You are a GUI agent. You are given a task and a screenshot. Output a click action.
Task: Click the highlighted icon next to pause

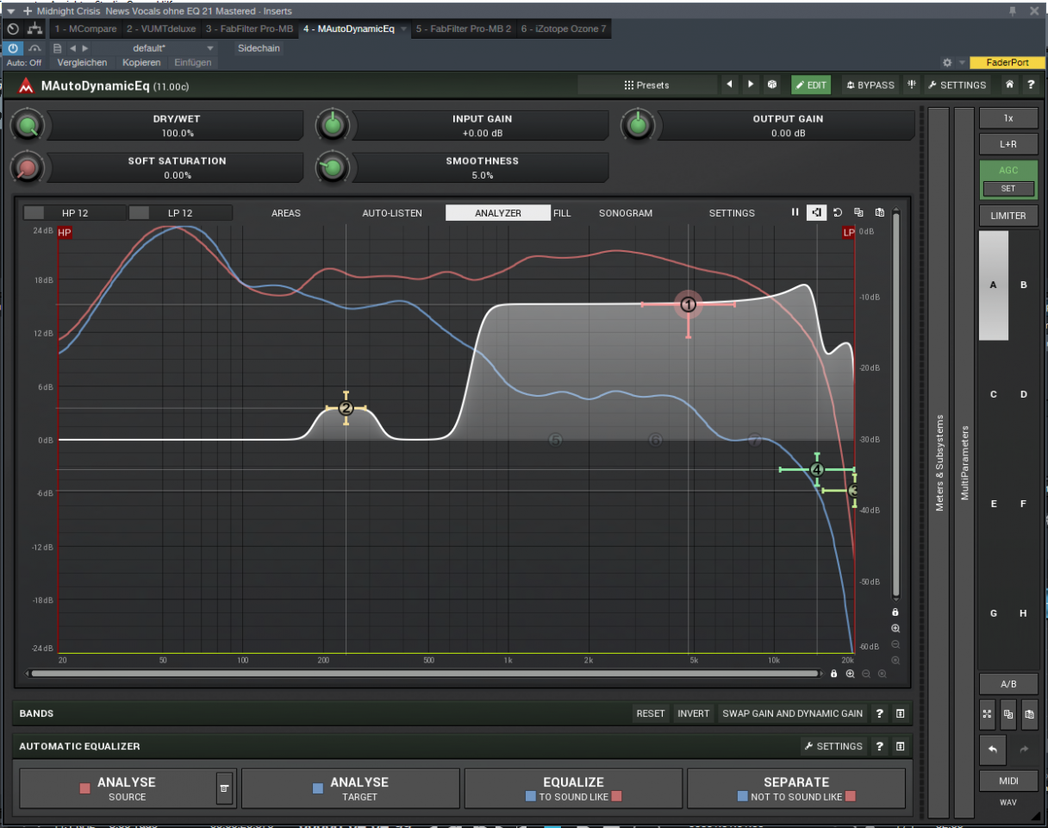point(815,212)
